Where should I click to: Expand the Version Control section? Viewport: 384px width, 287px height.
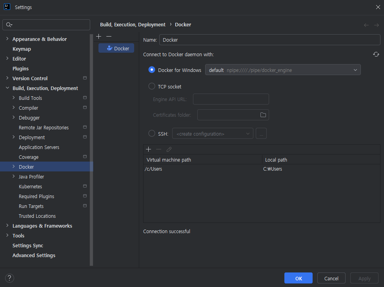pos(7,78)
